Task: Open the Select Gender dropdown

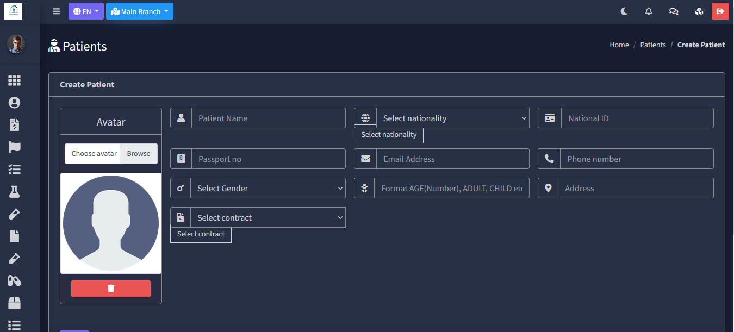Action: pos(268,189)
